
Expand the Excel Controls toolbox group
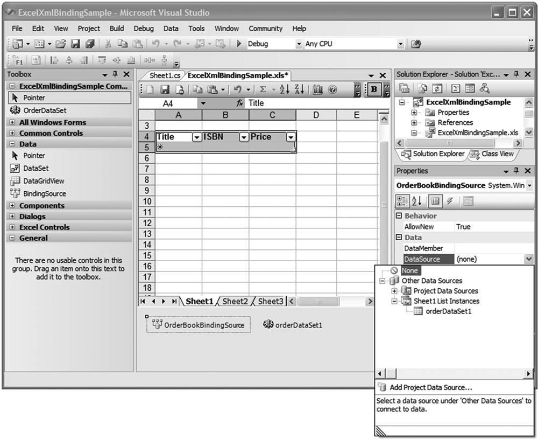pyautogui.click(x=12, y=227)
